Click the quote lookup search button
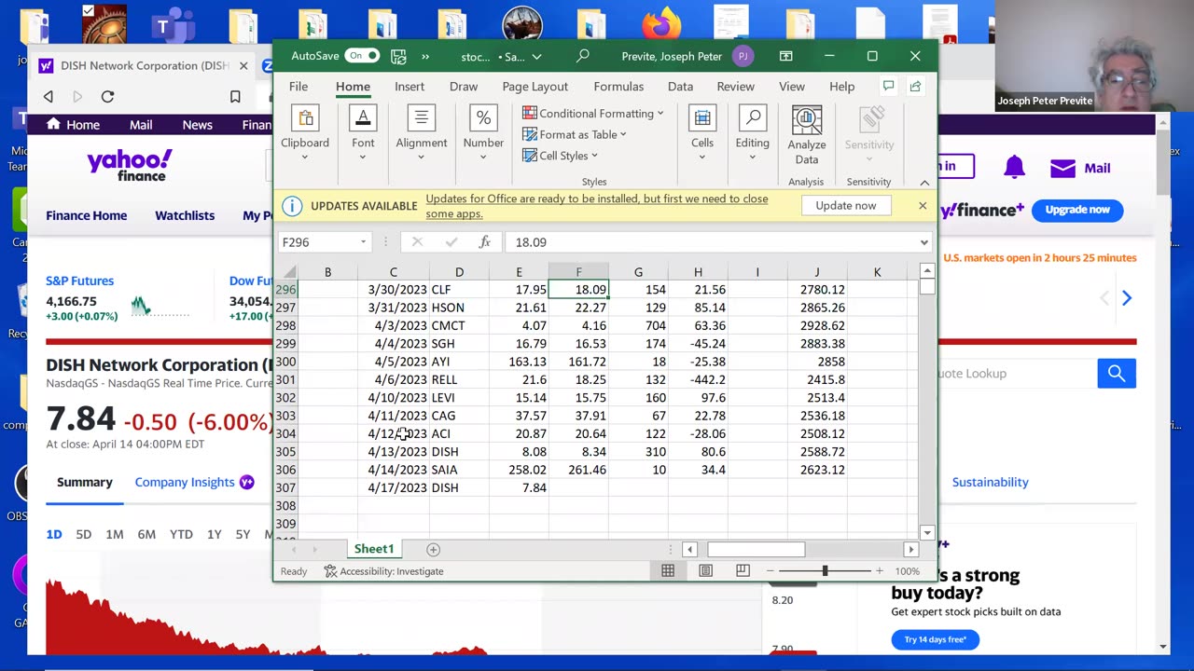Image resolution: width=1194 pixels, height=671 pixels. click(x=1117, y=374)
